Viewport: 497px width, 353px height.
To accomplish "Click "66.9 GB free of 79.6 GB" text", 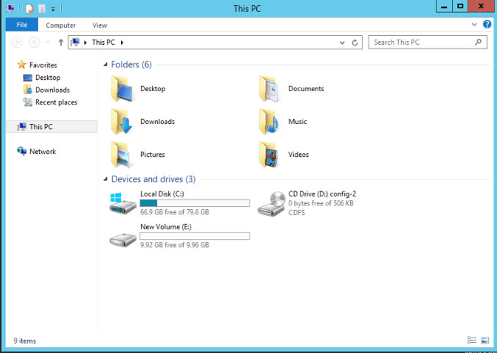I will click(175, 212).
